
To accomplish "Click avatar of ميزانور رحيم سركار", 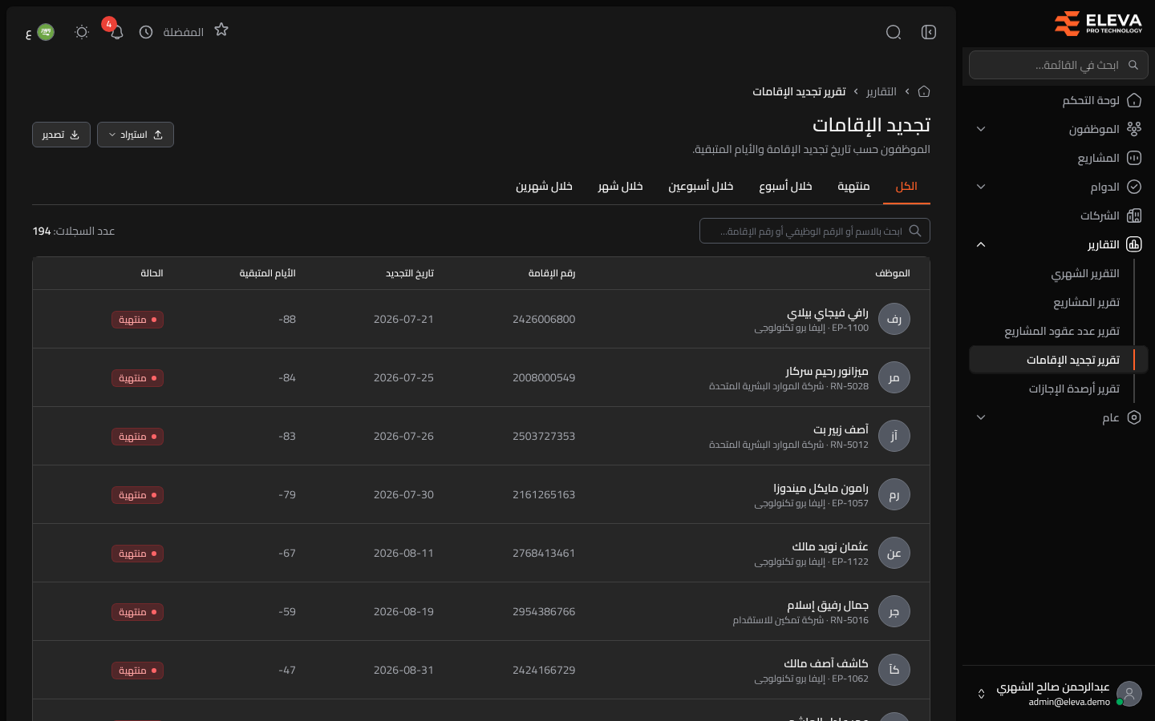I will (x=894, y=377).
